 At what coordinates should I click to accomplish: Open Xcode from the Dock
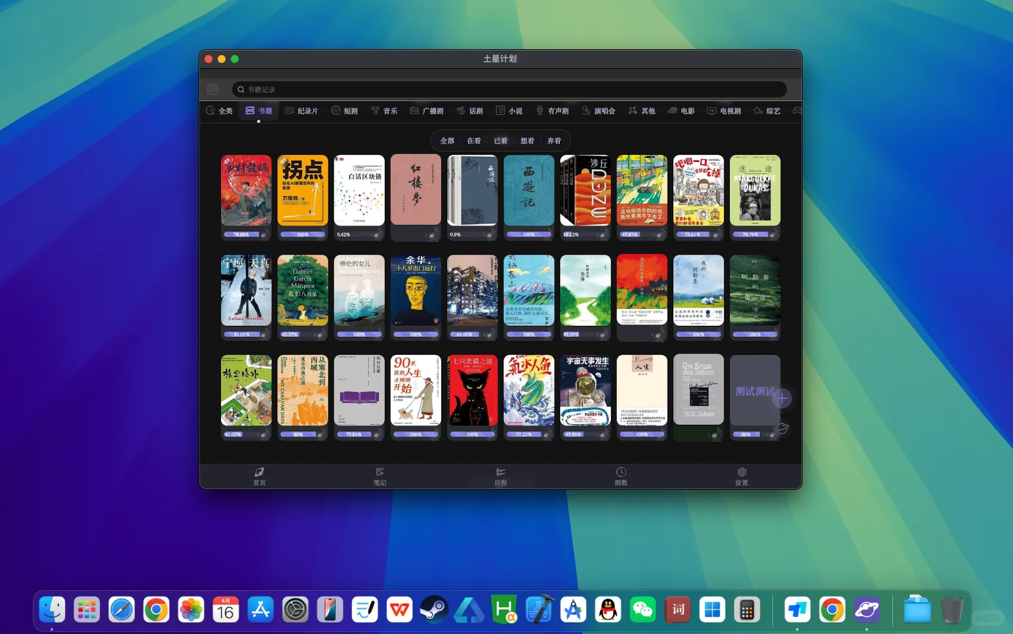pos(538,610)
